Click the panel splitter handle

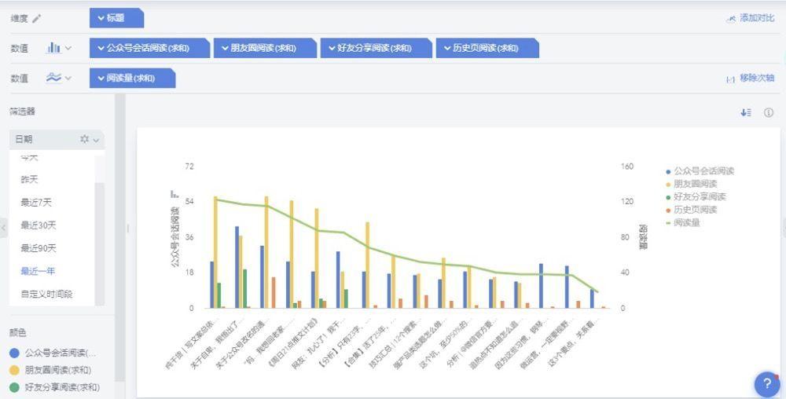pyautogui.click(x=127, y=229)
